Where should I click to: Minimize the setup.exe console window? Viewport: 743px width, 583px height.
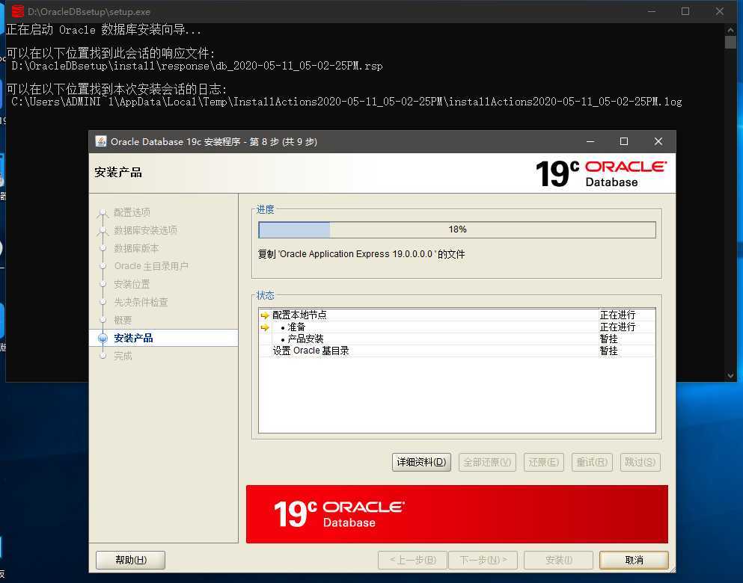(652, 11)
